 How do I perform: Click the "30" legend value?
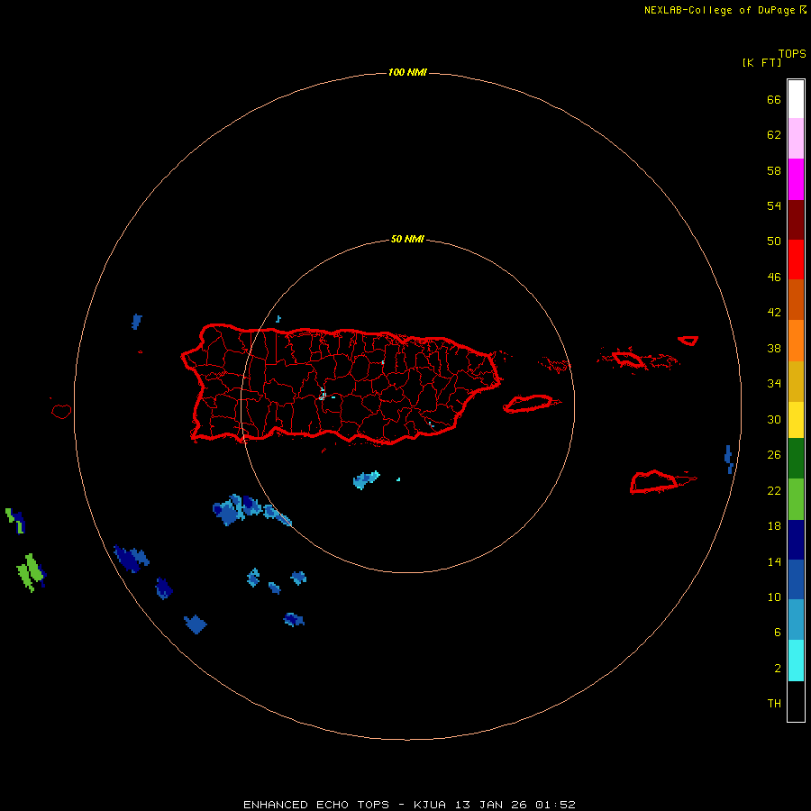click(x=774, y=419)
